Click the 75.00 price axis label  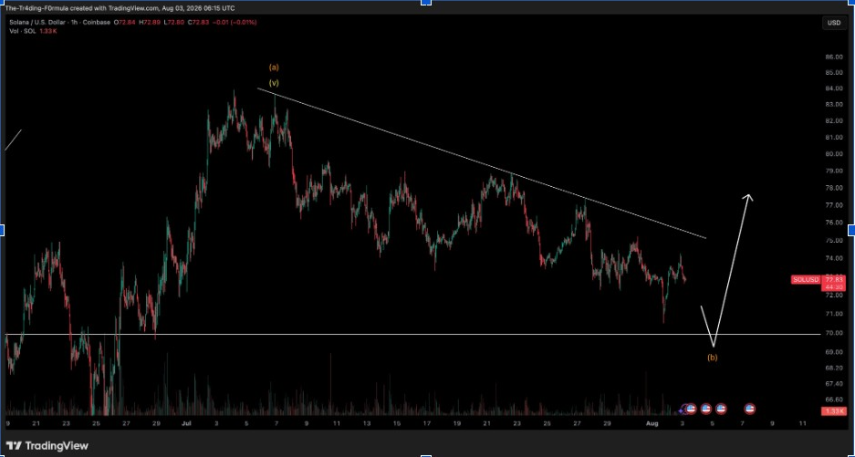pos(835,240)
